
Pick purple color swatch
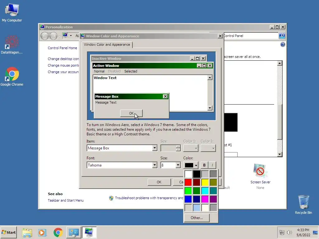click(213, 199)
